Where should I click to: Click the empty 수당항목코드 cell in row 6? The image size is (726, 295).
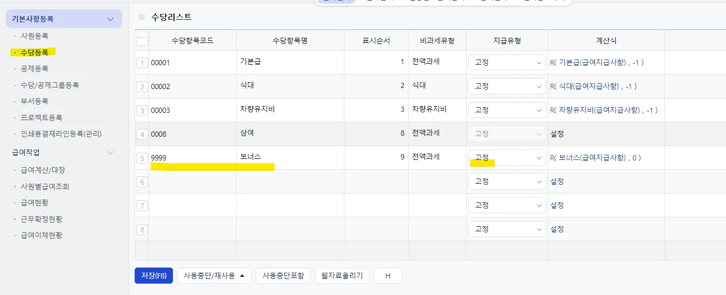pyautogui.click(x=193, y=182)
